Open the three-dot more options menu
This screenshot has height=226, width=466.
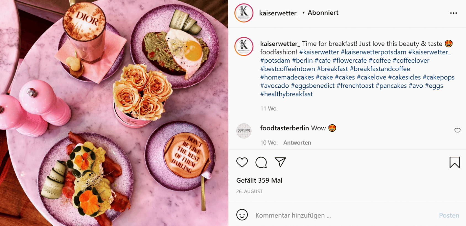click(x=453, y=13)
